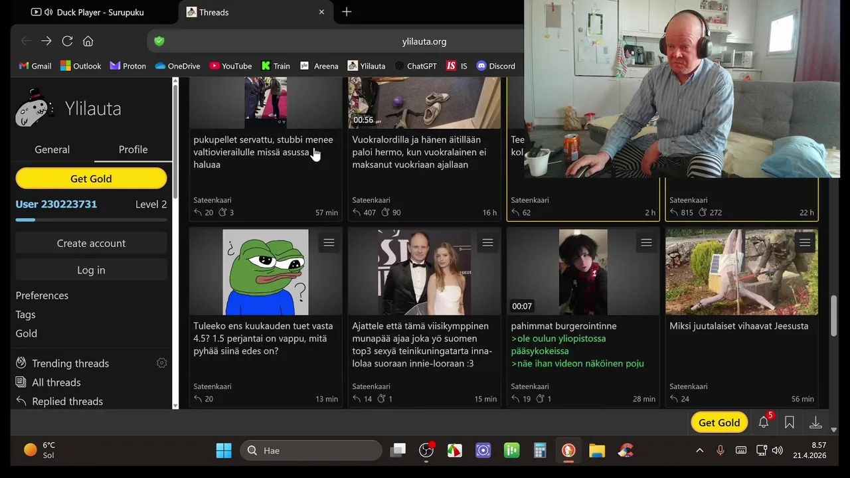Open the ChatGPT bookmark
This screenshot has width=850, height=478.
tap(416, 66)
